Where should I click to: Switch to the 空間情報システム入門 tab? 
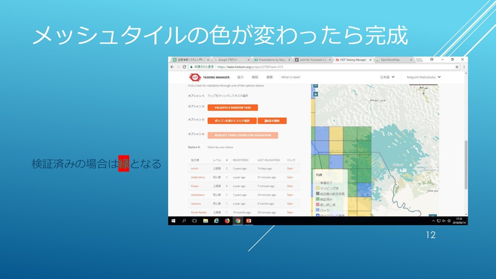189,60
